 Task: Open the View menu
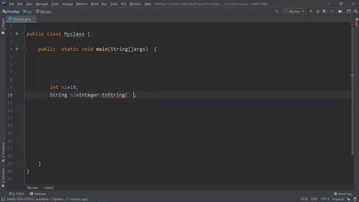[x=29, y=4]
